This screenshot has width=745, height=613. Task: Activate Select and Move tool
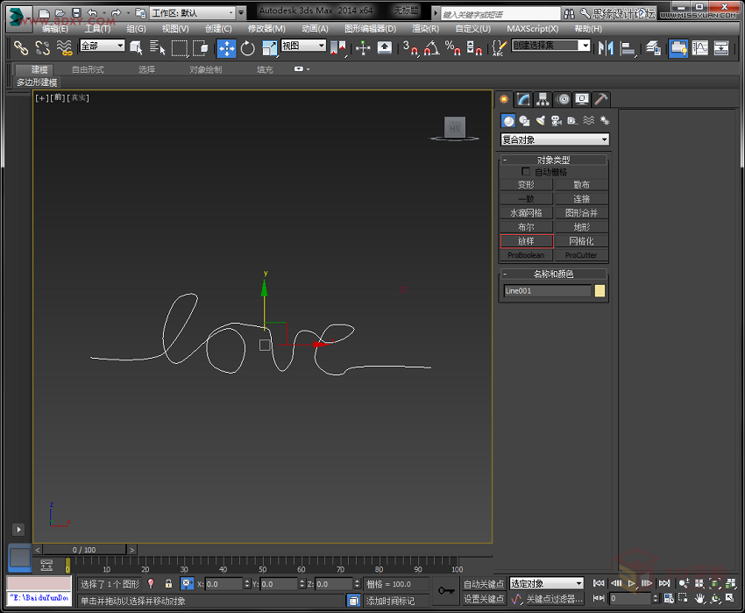[227, 48]
